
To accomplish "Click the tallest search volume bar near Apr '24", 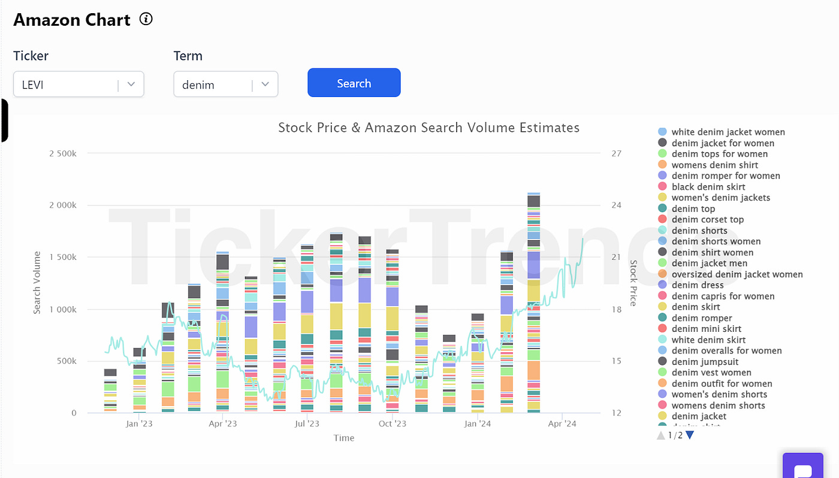I will [x=533, y=302].
